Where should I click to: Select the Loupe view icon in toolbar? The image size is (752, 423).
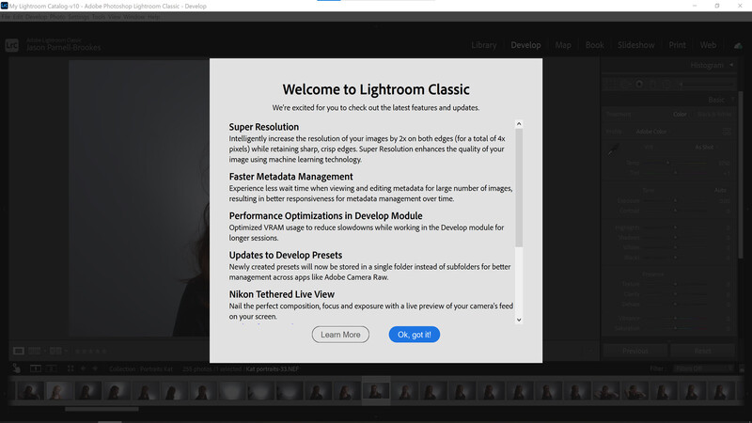tap(19, 351)
